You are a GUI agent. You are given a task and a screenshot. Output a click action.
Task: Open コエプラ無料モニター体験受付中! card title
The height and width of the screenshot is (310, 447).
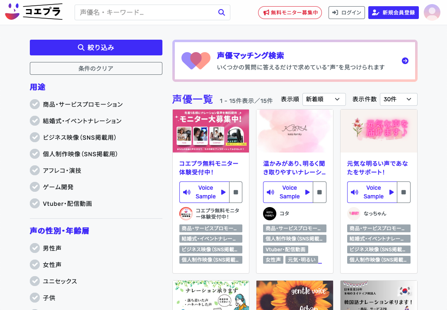click(x=209, y=168)
